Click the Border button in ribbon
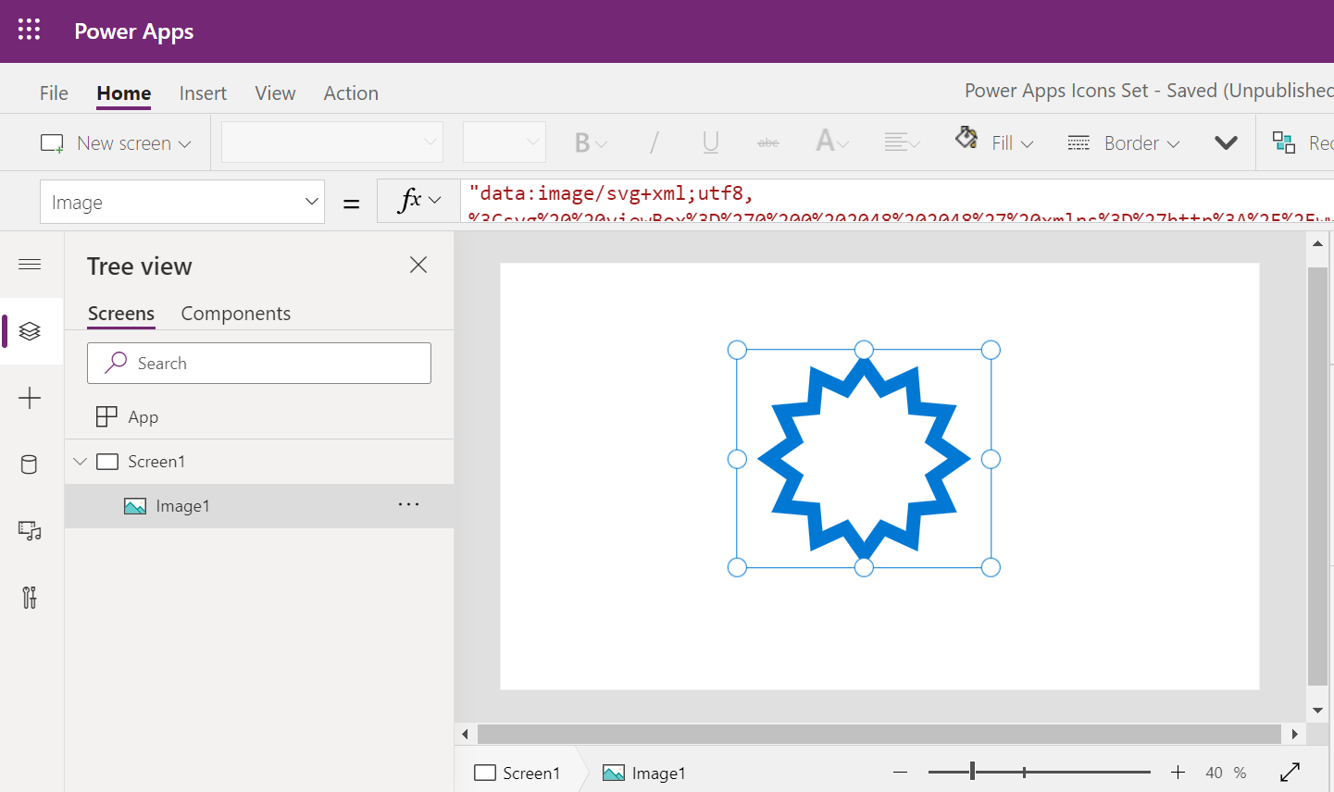The height and width of the screenshot is (792, 1334). tap(1123, 143)
